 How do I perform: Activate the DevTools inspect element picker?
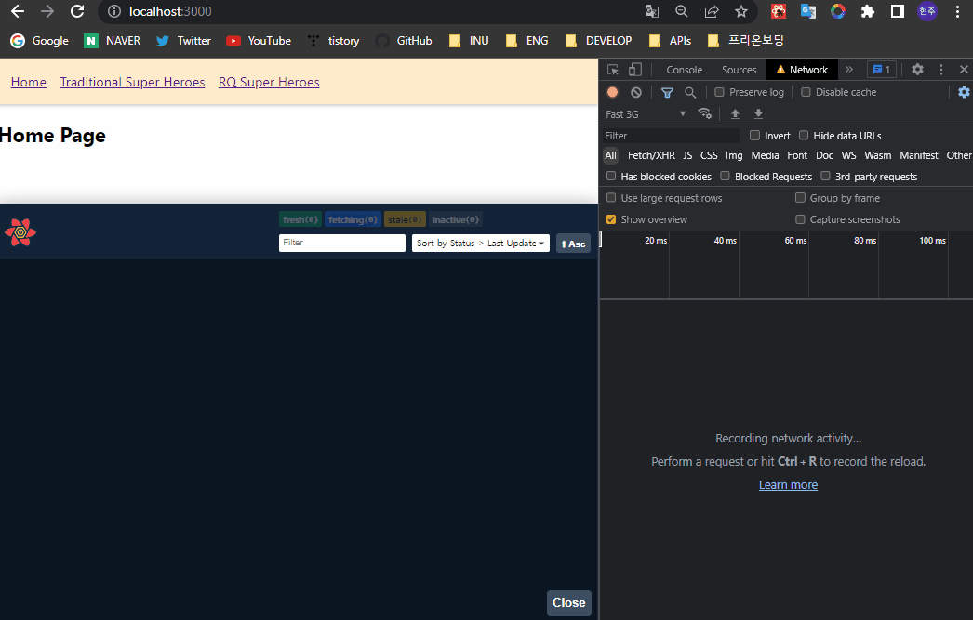(x=612, y=70)
